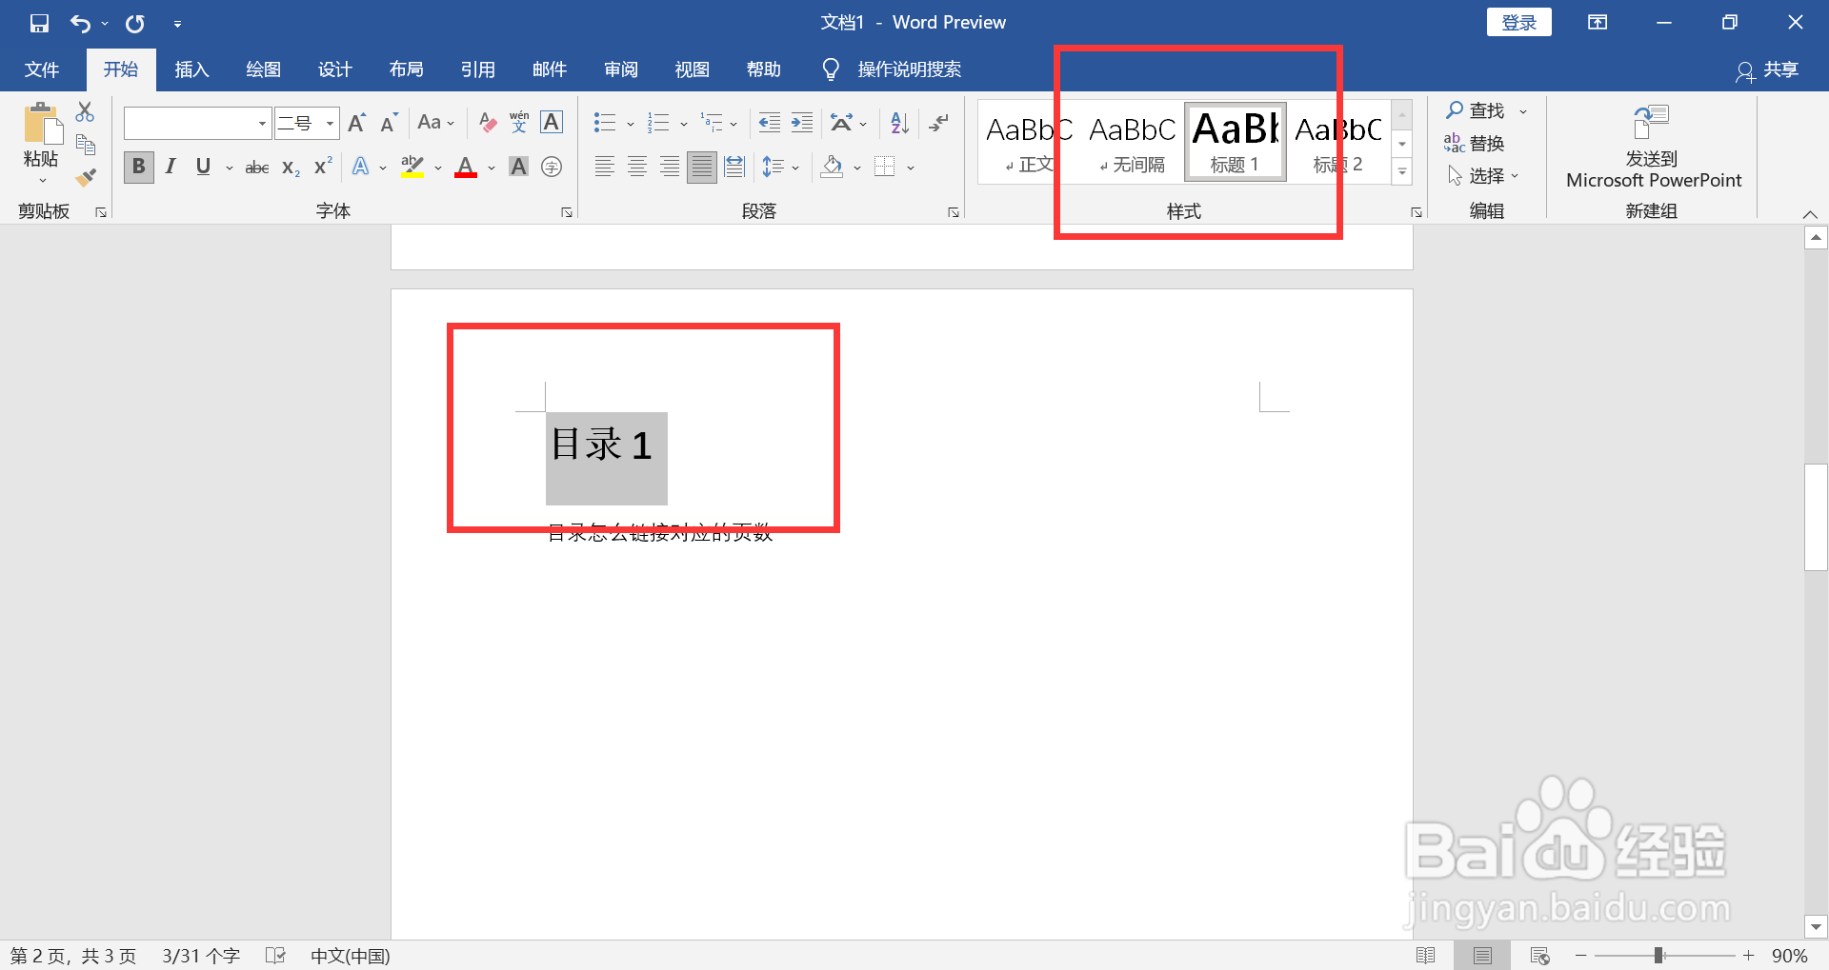
Task: Show or hide paragraph marks
Action: tap(939, 122)
